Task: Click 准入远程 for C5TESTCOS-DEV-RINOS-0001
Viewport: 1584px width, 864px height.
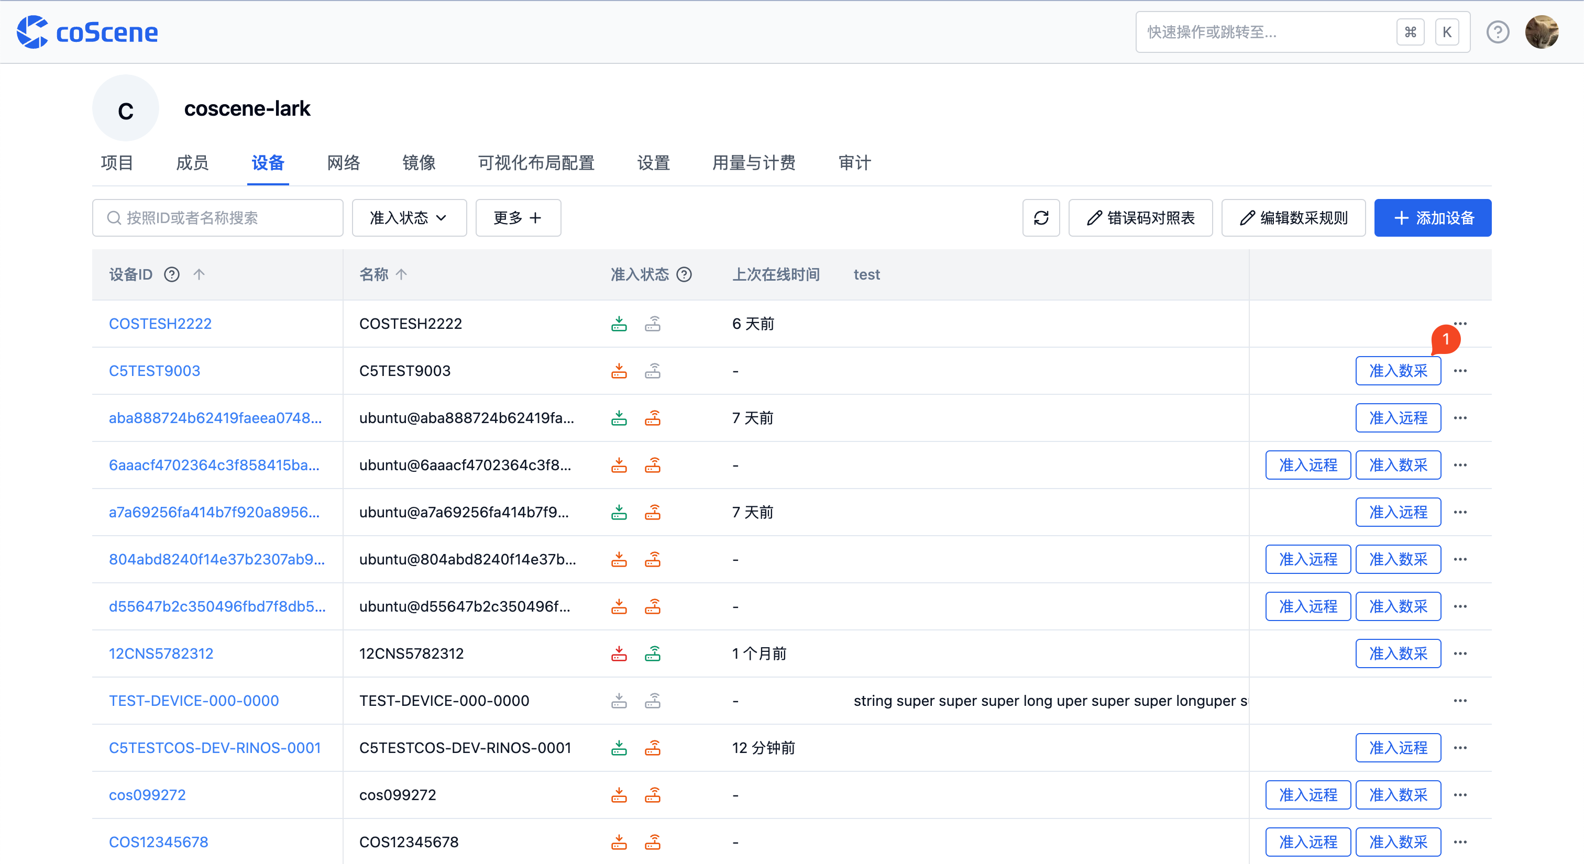Action: (x=1398, y=748)
